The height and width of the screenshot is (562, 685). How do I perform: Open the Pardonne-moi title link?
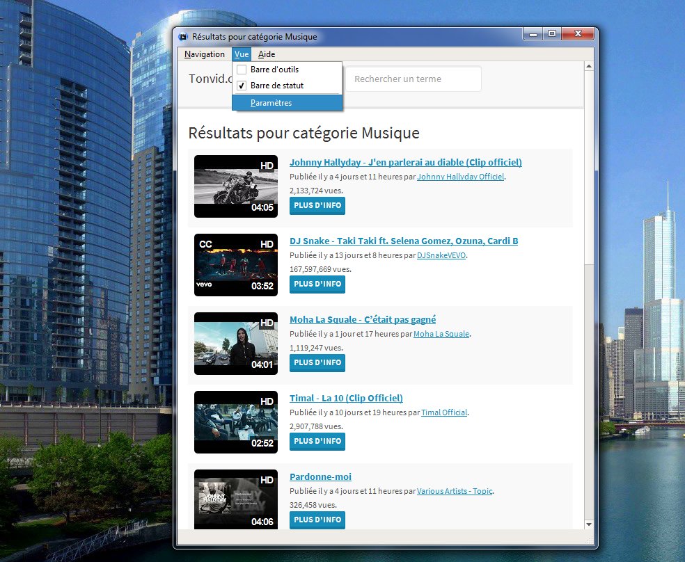(320, 476)
